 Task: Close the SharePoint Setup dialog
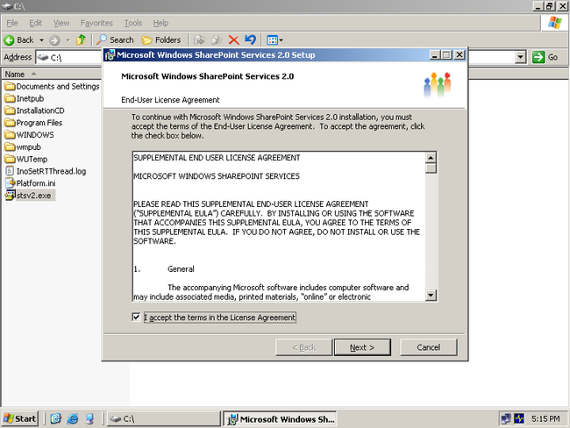point(460,54)
